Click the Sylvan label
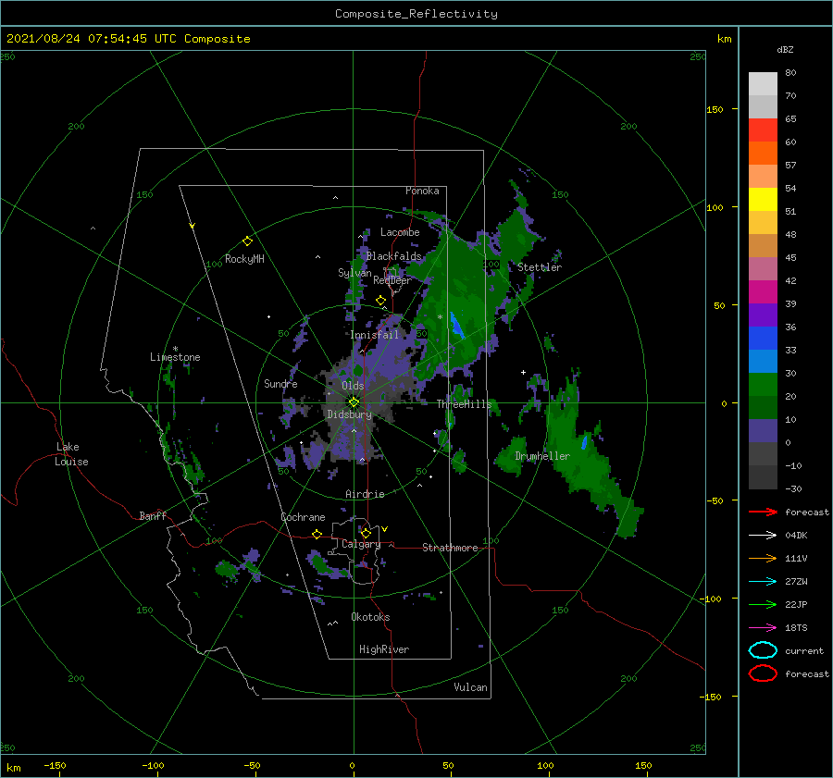The image size is (833, 778). tap(354, 273)
